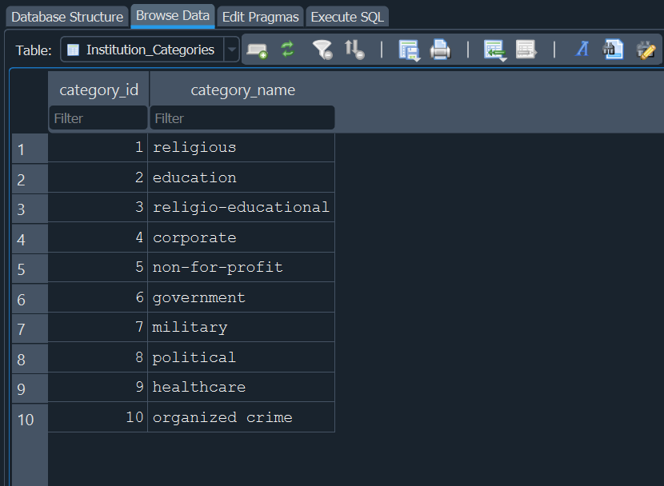Image resolution: width=664 pixels, height=486 pixels.
Task: Select row header 5
Action: click(30, 268)
